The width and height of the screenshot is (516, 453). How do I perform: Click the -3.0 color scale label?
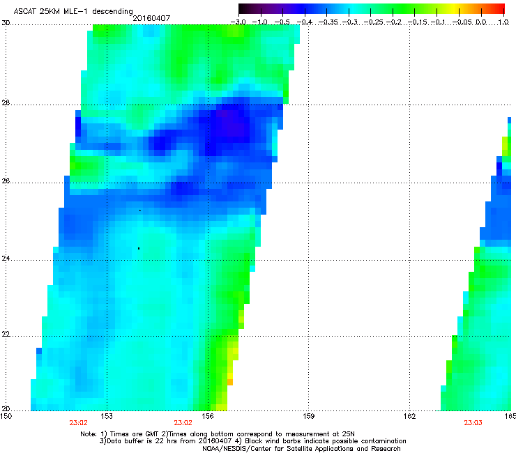pyautogui.click(x=238, y=22)
